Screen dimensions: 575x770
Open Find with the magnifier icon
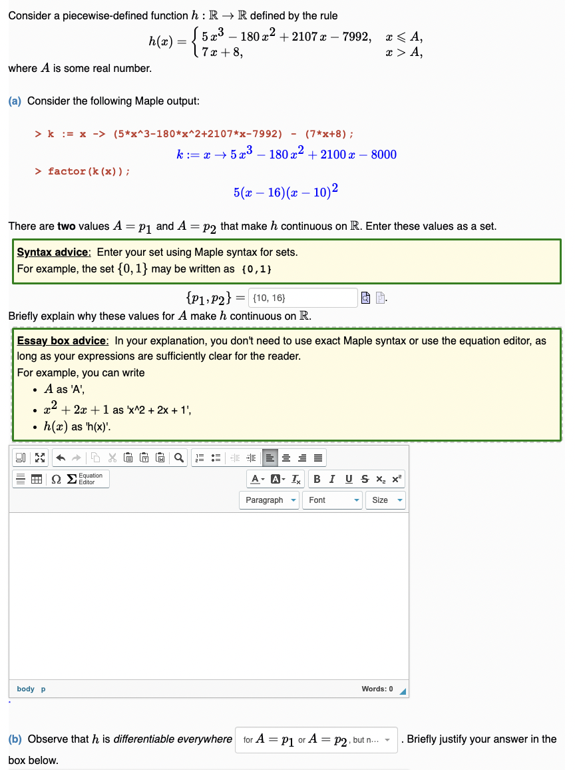(x=179, y=458)
